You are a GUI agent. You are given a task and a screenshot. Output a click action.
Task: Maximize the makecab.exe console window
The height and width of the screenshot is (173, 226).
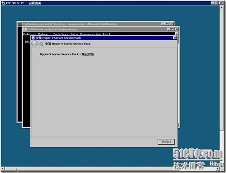173,29
